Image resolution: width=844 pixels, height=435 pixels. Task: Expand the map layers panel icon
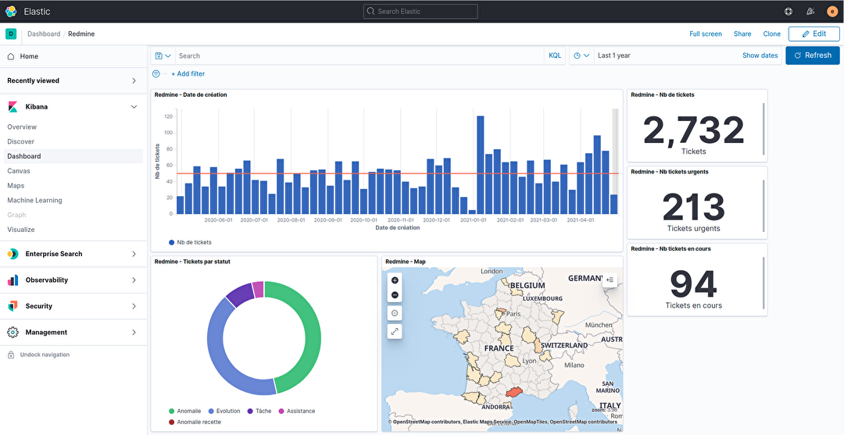[610, 280]
